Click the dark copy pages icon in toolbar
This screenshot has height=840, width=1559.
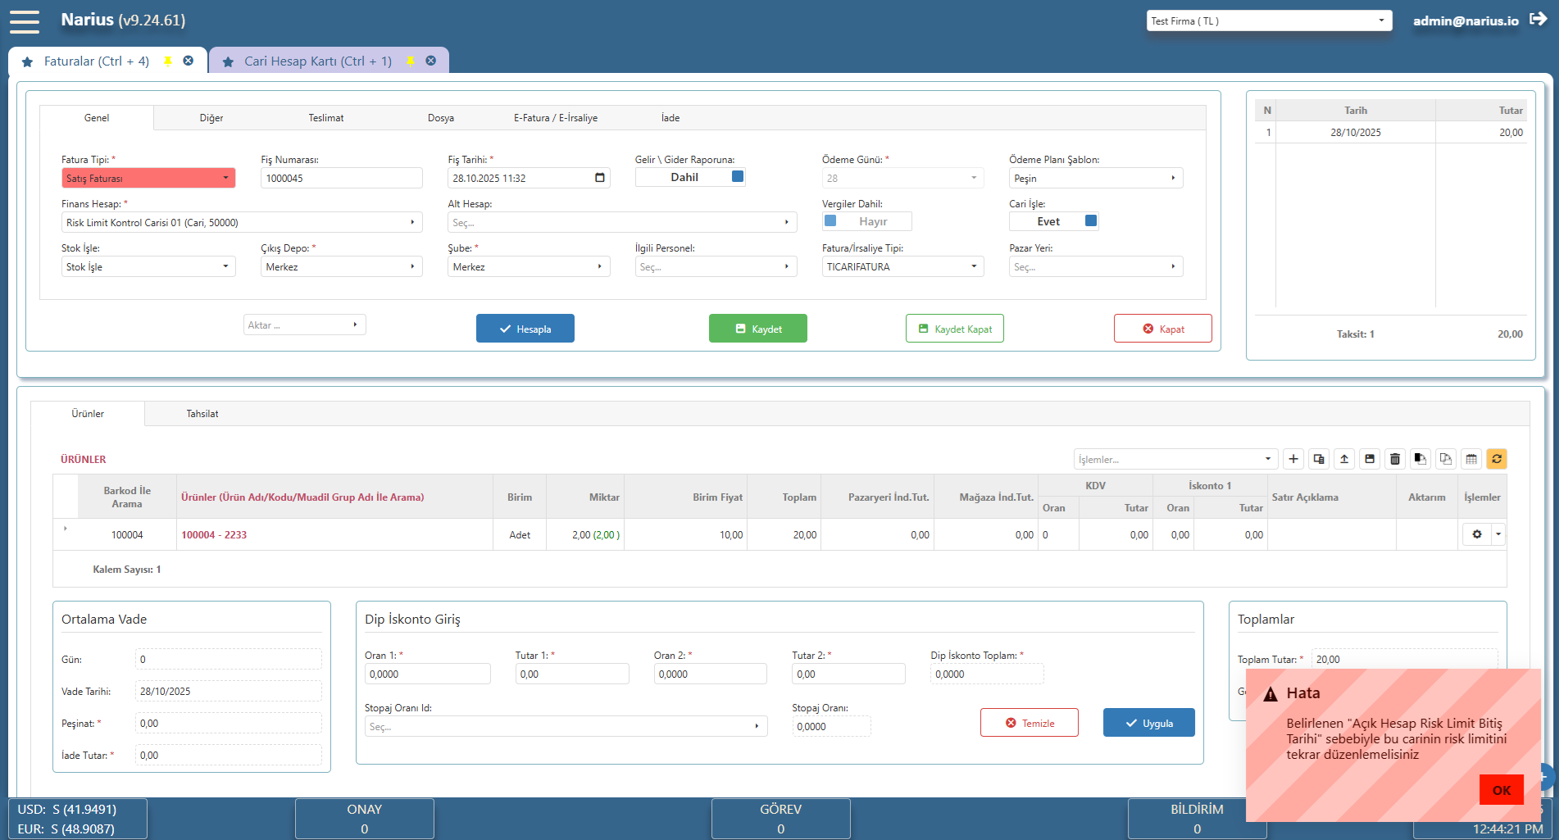1420,459
